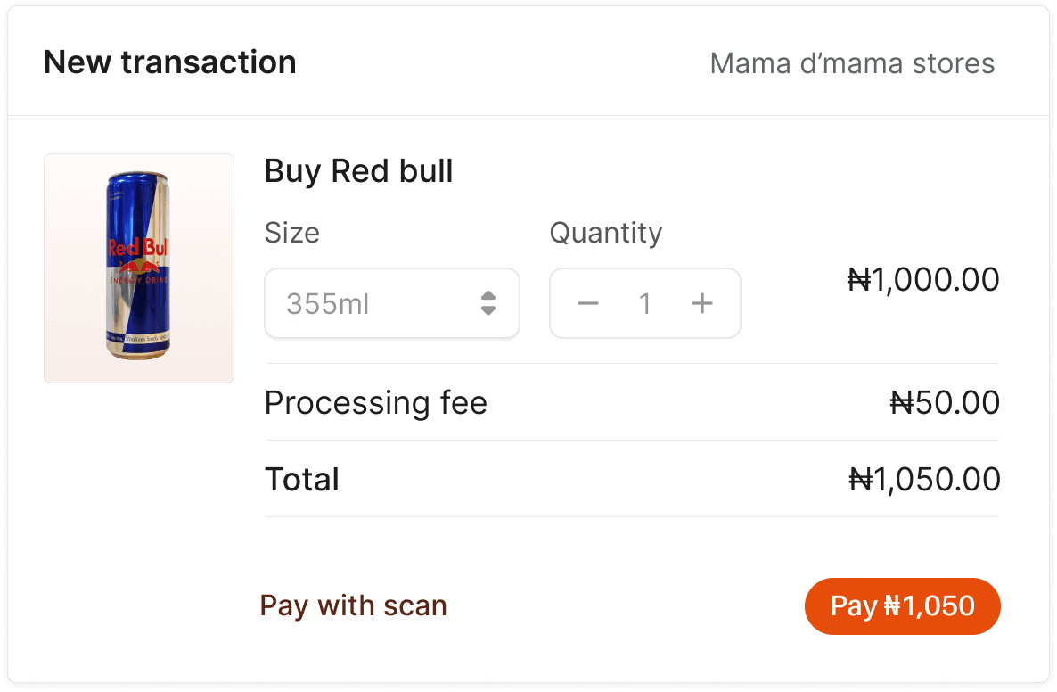Viewport: 1057px width, 692px height.
Task: Click the size combo box showing 355ml
Action: tap(392, 303)
